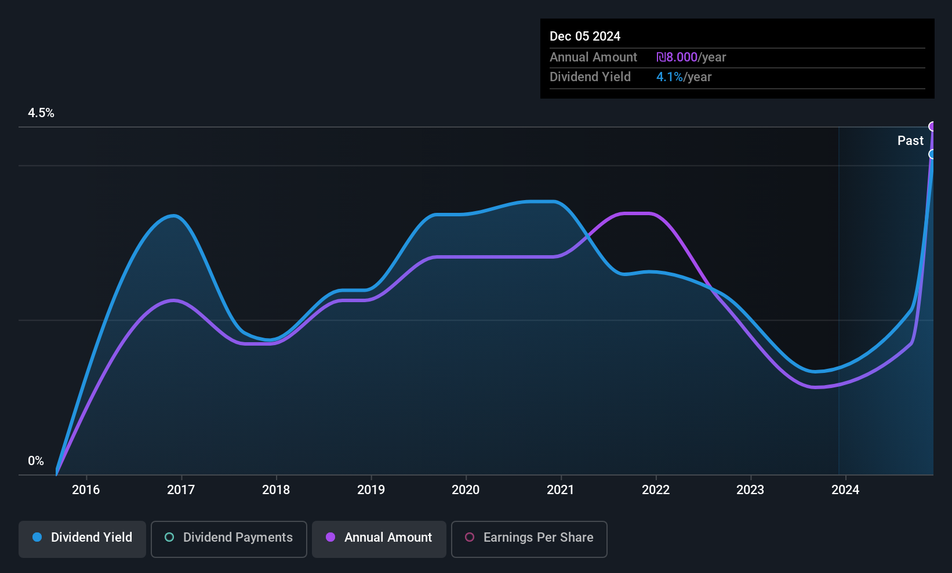Click the "Past" label in the chart

910,141
